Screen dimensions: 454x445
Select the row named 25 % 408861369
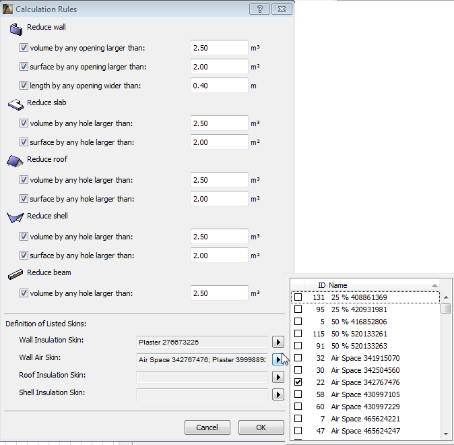point(365,297)
